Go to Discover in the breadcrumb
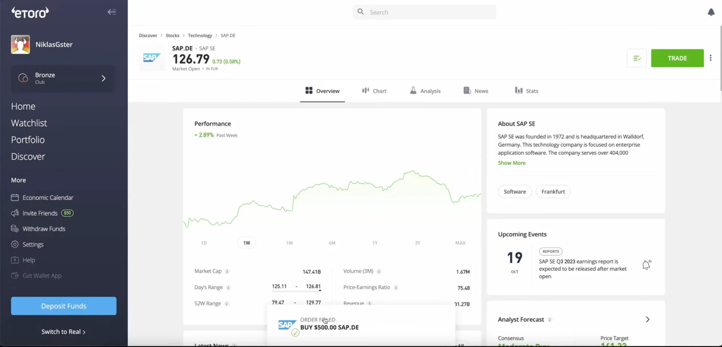The image size is (722, 347). point(148,35)
